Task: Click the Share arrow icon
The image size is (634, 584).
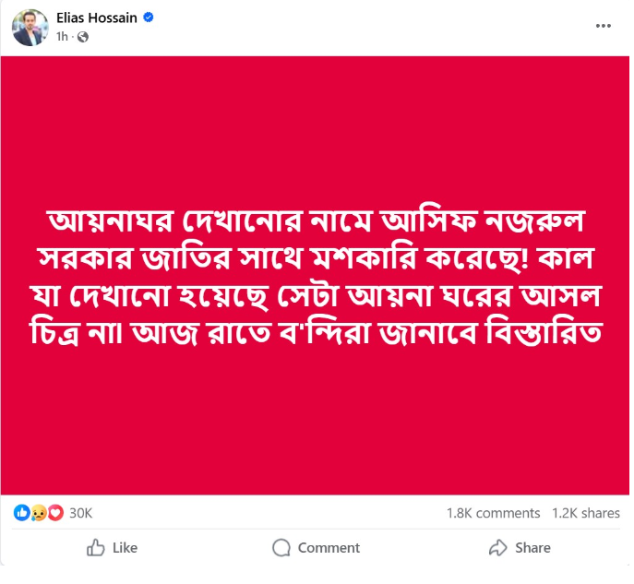Action: click(x=498, y=548)
